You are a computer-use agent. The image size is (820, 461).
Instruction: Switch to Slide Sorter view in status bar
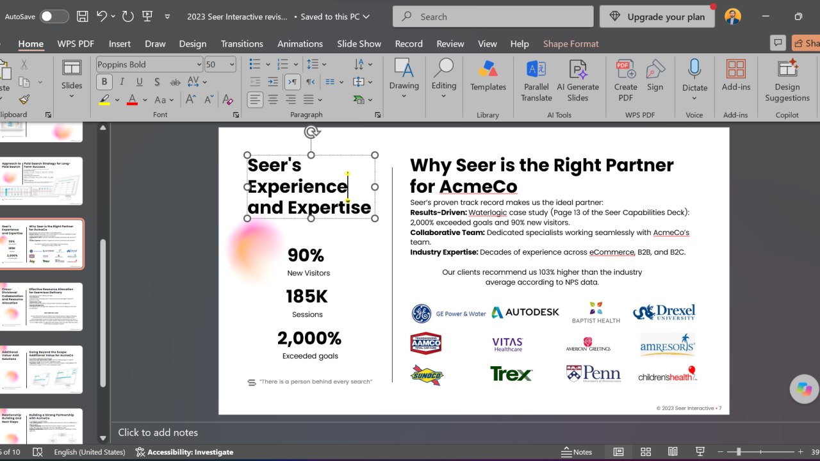[x=646, y=452]
